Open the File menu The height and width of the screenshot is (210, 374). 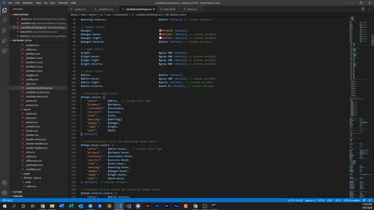click(x=10, y=3)
